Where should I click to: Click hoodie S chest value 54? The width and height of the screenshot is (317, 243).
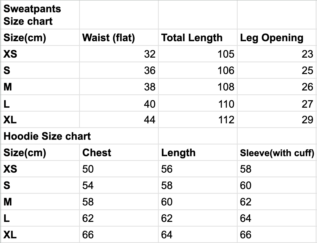[x=88, y=185]
